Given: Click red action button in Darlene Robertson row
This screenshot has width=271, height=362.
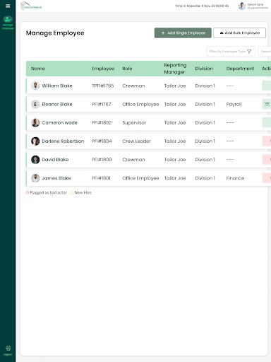Looking at the screenshot, I should tap(267, 141).
